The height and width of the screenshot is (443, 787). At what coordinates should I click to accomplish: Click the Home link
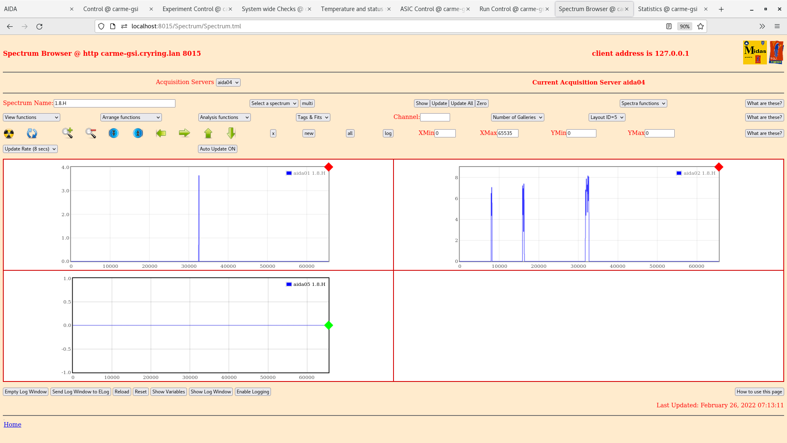point(12,425)
